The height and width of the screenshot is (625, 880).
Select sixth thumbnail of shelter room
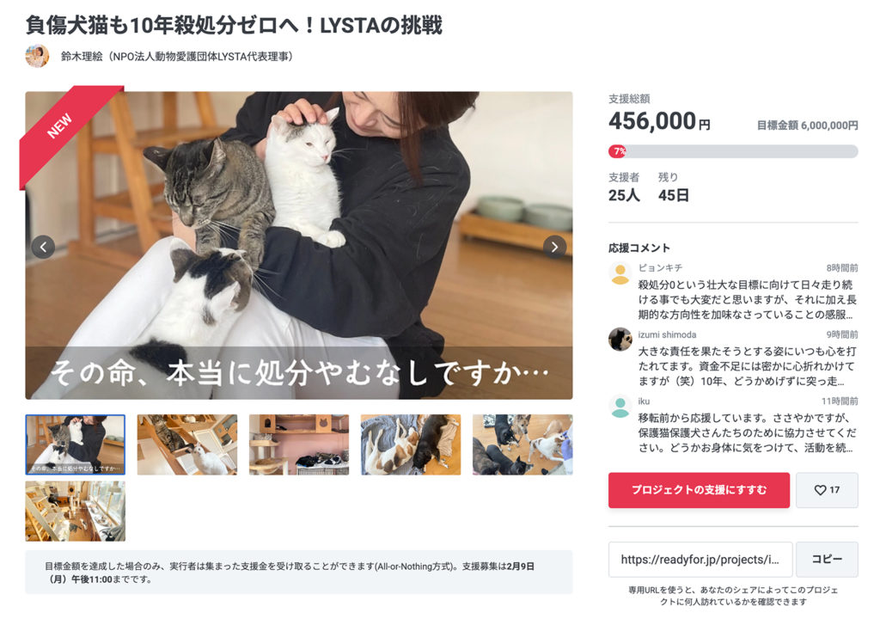tap(76, 511)
